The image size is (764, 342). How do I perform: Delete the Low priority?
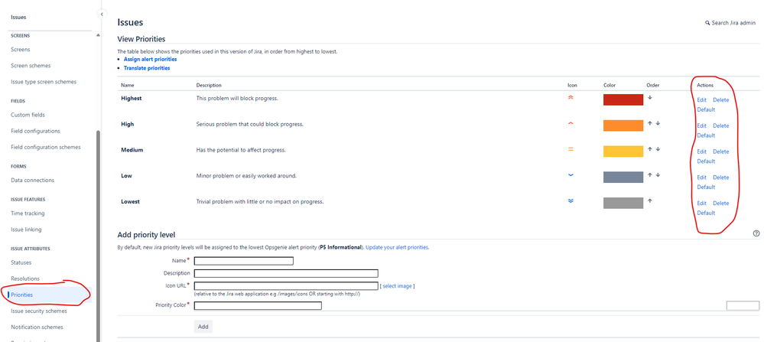coord(721,178)
